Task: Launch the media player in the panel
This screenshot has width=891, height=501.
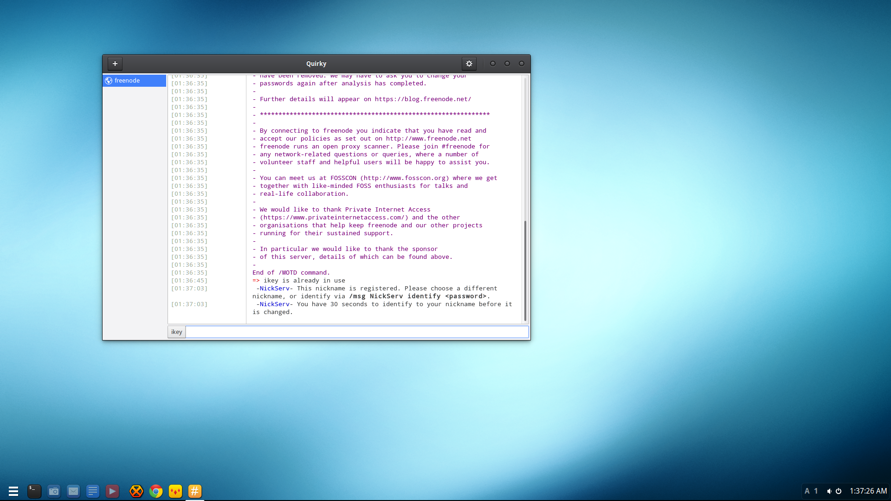Action: (x=112, y=491)
